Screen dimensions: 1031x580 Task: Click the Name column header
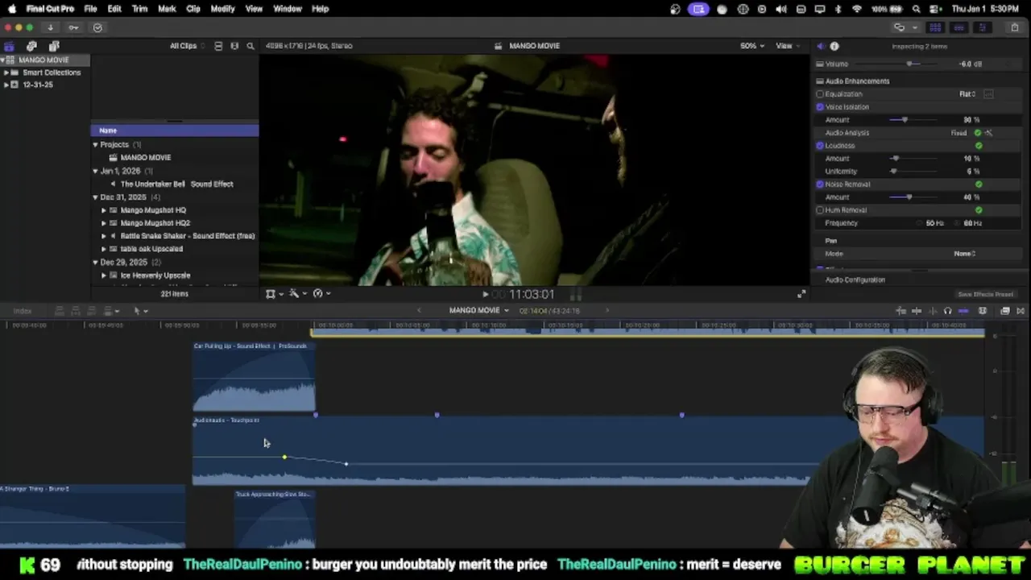pyautogui.click(x=175, y=130)
